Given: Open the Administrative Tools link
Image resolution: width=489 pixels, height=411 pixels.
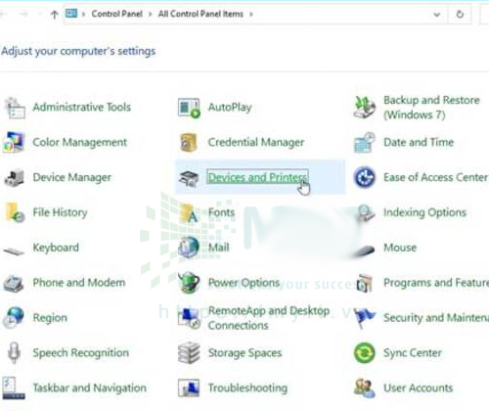Looking at the screenshot, I should [82, 108].
